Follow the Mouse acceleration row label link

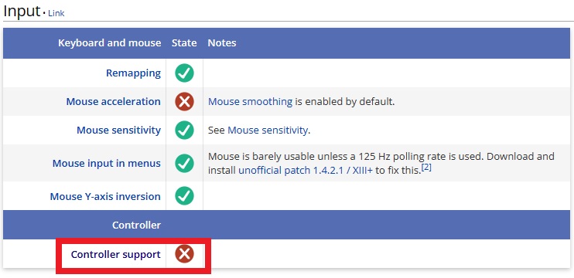pyautogui.click(x=113, y=102)
